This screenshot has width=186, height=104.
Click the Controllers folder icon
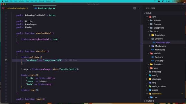[x=153, y=35]
